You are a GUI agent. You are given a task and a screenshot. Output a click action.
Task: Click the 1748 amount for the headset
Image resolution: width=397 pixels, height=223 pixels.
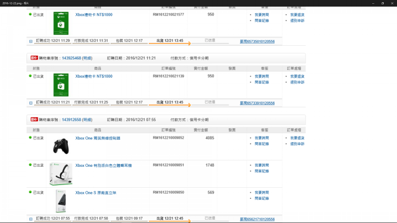[210, 165]
